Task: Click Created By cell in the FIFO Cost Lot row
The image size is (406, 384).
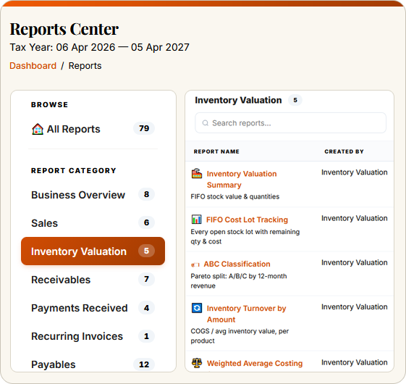Action: tap(354, 218)
